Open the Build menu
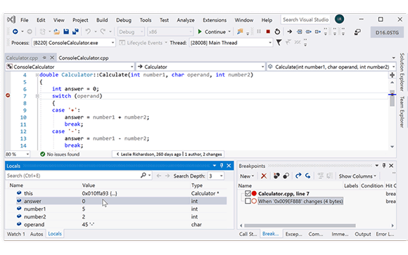 (102, 20)
